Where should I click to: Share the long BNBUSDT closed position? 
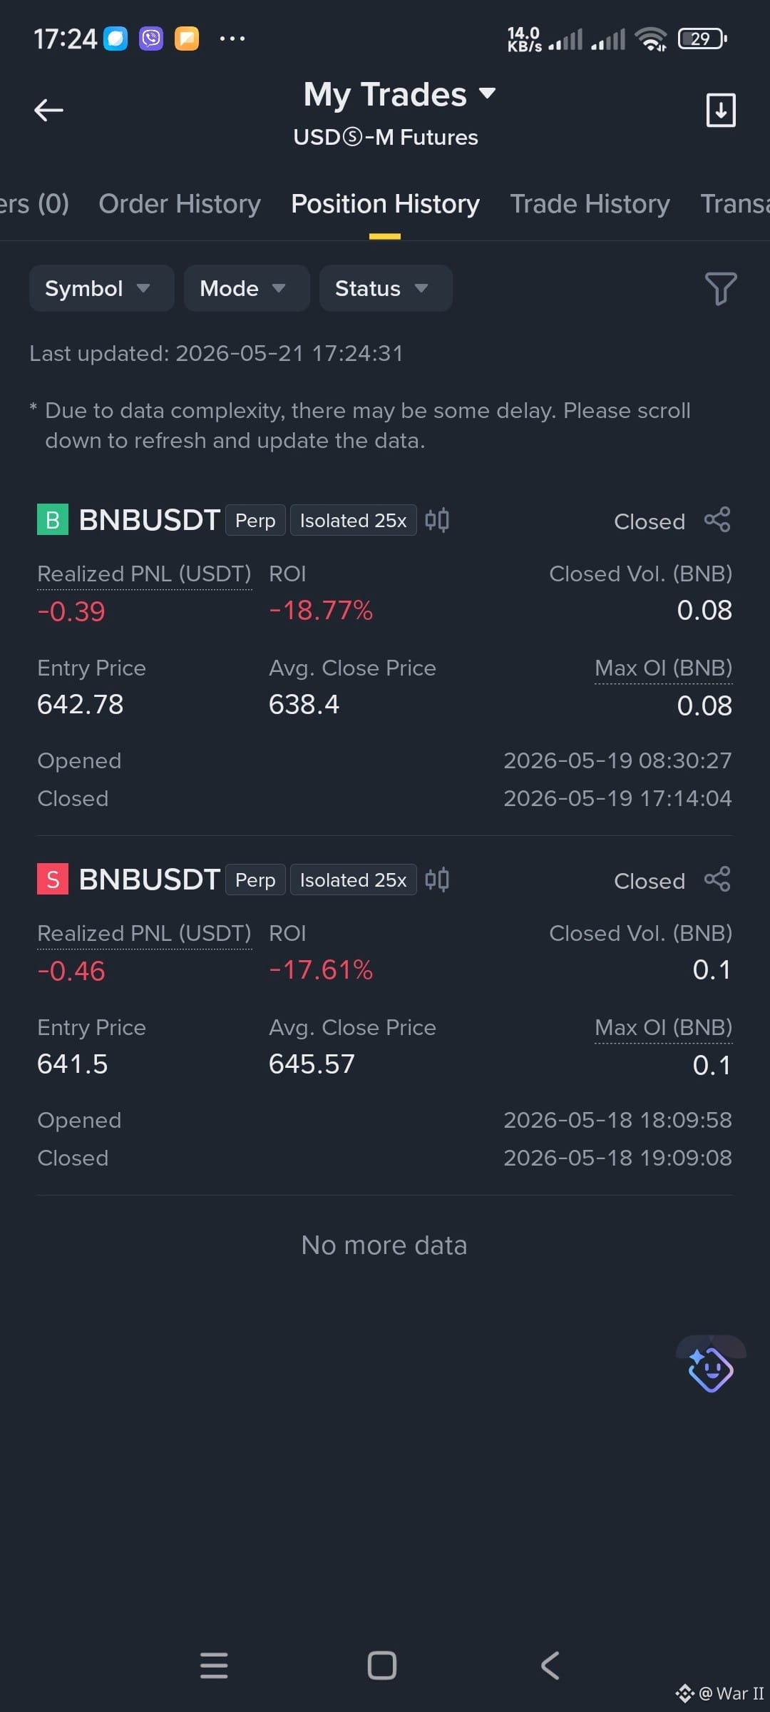[717, 520]
